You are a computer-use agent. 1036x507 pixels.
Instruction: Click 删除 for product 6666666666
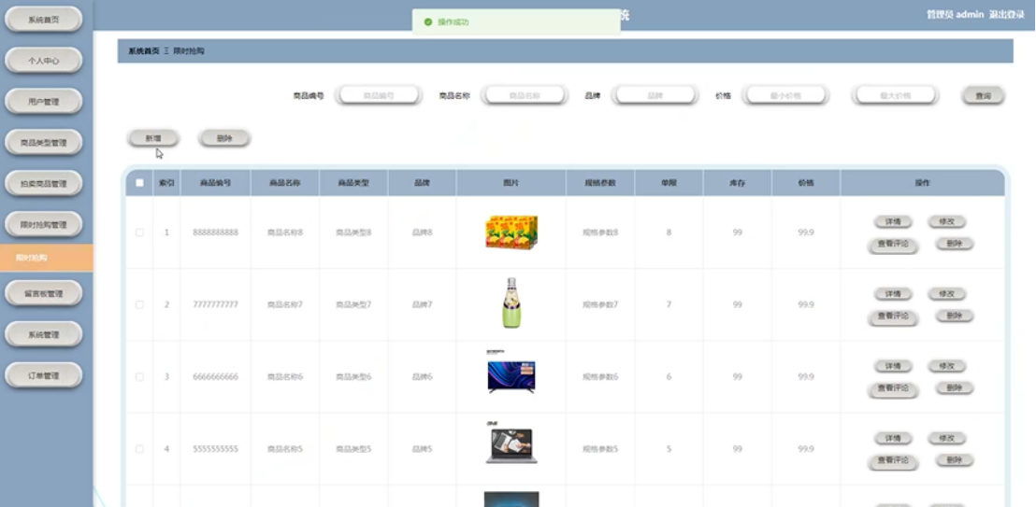coord(955,387)
